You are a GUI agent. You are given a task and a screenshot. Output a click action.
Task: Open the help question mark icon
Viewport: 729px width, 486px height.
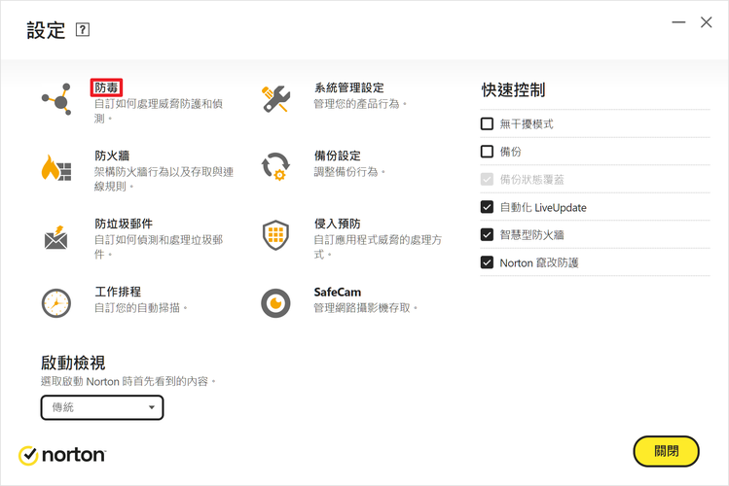pos(83,30)
